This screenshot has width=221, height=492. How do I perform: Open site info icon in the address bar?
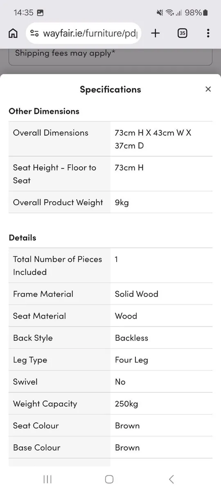click(35, 34)
